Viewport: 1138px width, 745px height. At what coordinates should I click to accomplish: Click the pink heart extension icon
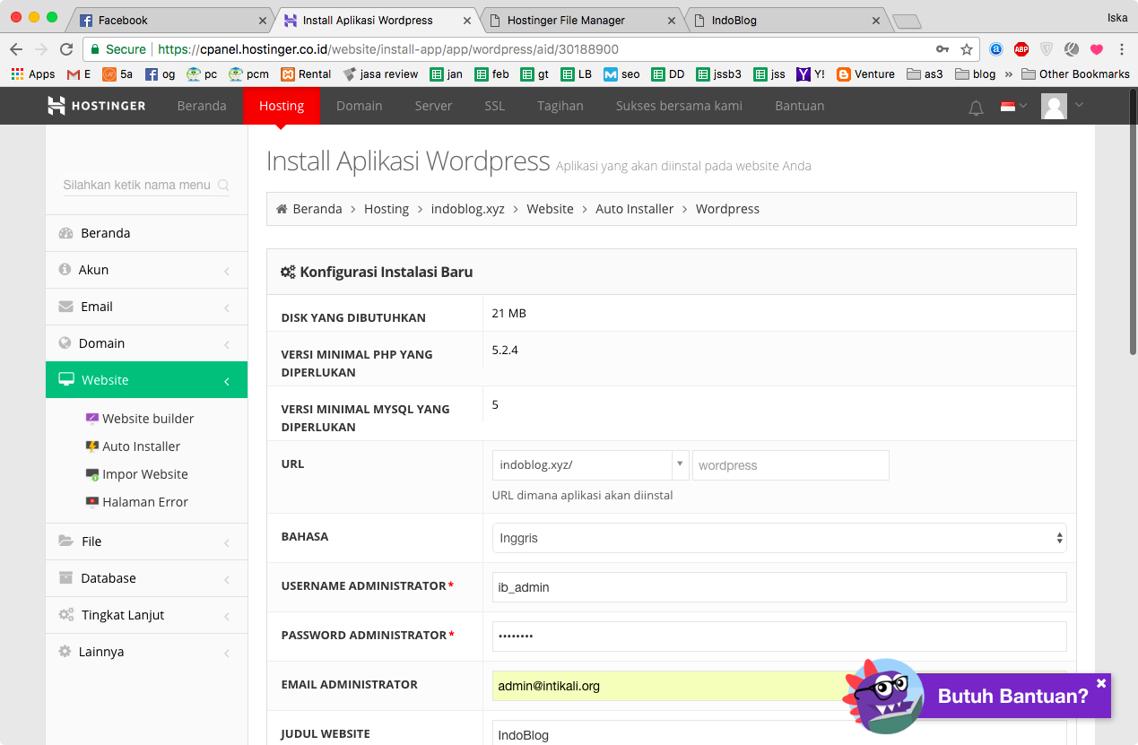pos(1097,49)
